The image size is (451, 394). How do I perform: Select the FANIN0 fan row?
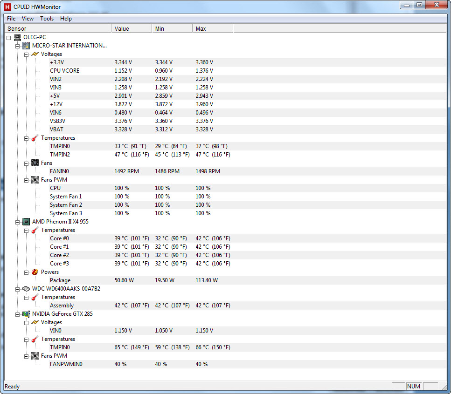pos(248,171)
